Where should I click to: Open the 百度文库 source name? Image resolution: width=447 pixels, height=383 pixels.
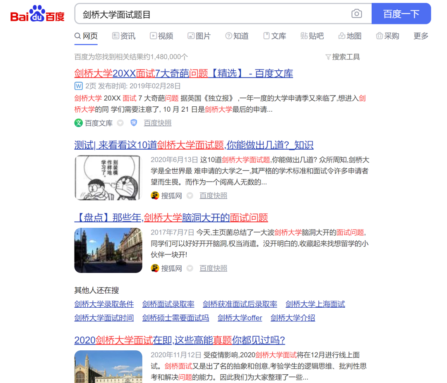(99, 123)
